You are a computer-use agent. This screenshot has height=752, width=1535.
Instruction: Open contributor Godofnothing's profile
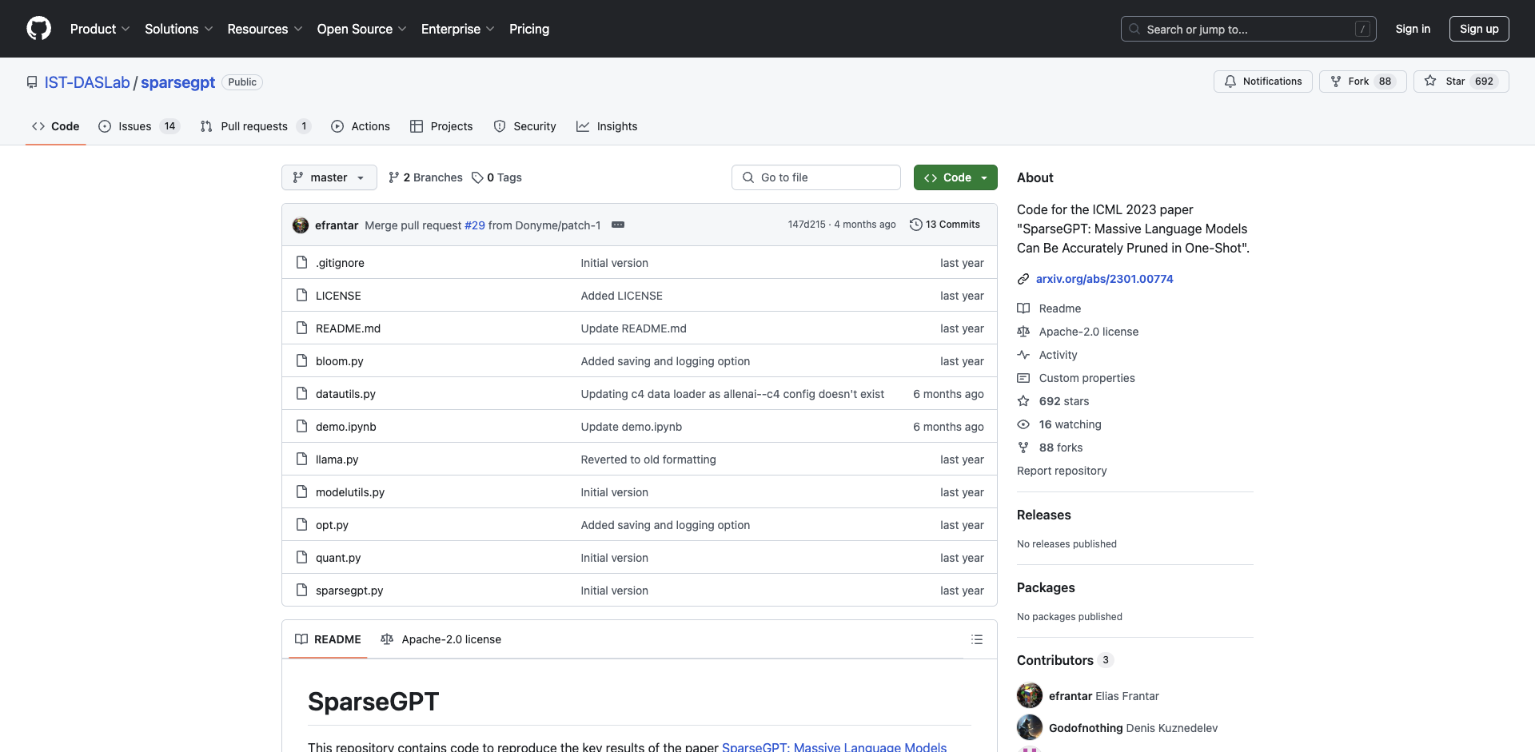pyautogui.click(x=1086, y=728)
